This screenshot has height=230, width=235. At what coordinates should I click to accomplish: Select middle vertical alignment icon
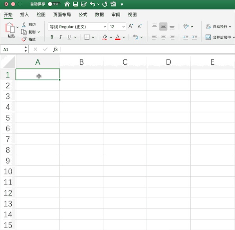tap(163, 27)
